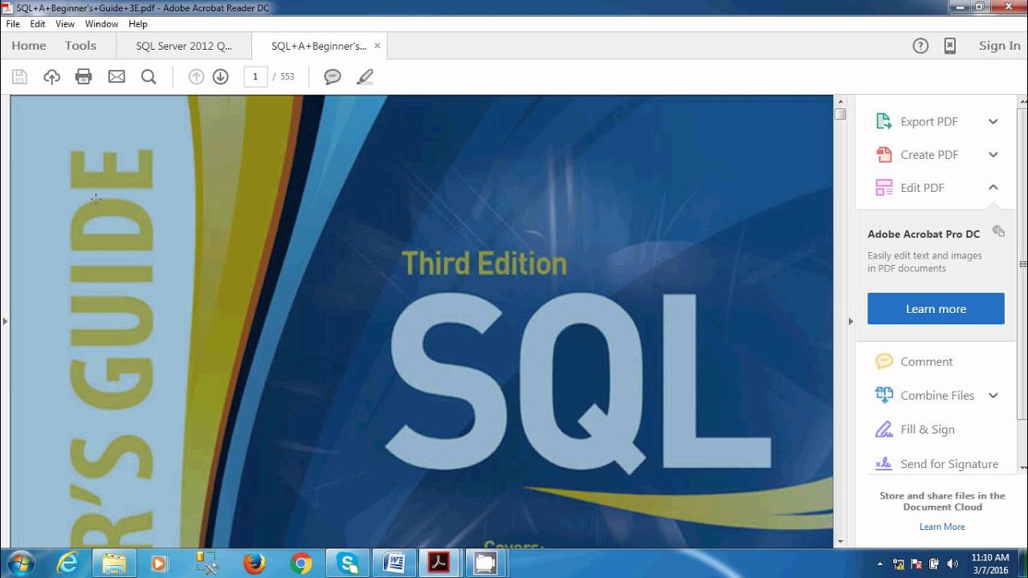Expand the Export PDF chevron
Viewport: 1028px width, 578px height.
pyautogui.click(x=993, y=122)
